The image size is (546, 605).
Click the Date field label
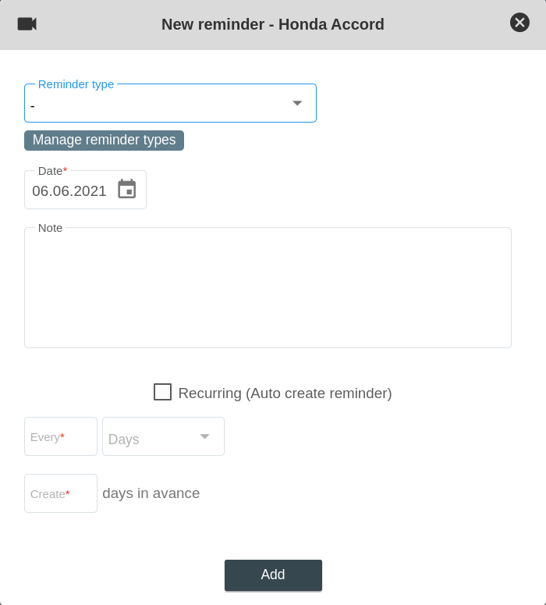click(51, 171)
